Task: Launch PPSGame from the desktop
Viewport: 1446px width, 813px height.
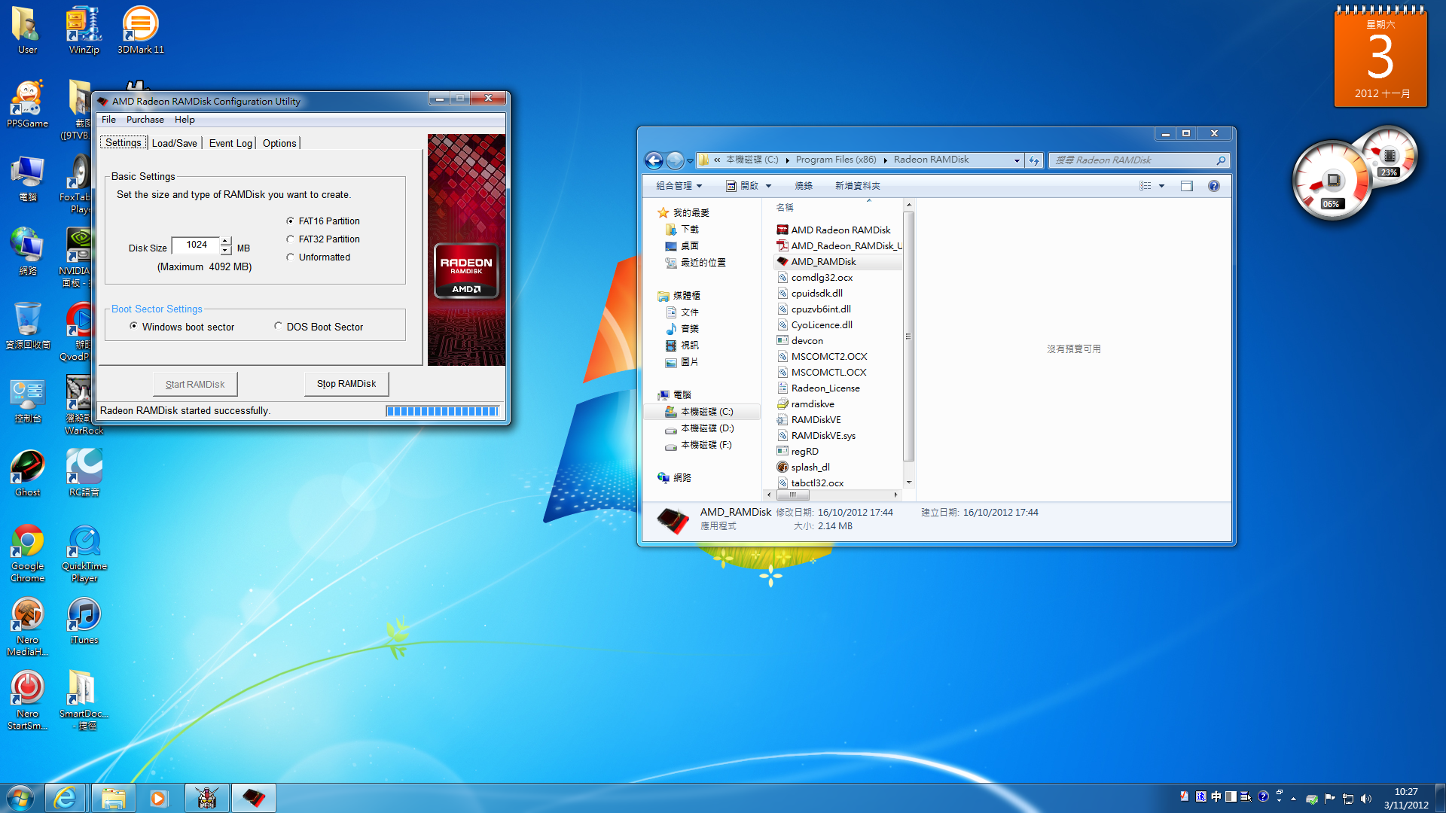Action: click(x=27, y=104)
